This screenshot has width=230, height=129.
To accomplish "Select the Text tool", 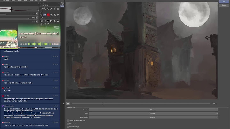I will tap(55, 21).
